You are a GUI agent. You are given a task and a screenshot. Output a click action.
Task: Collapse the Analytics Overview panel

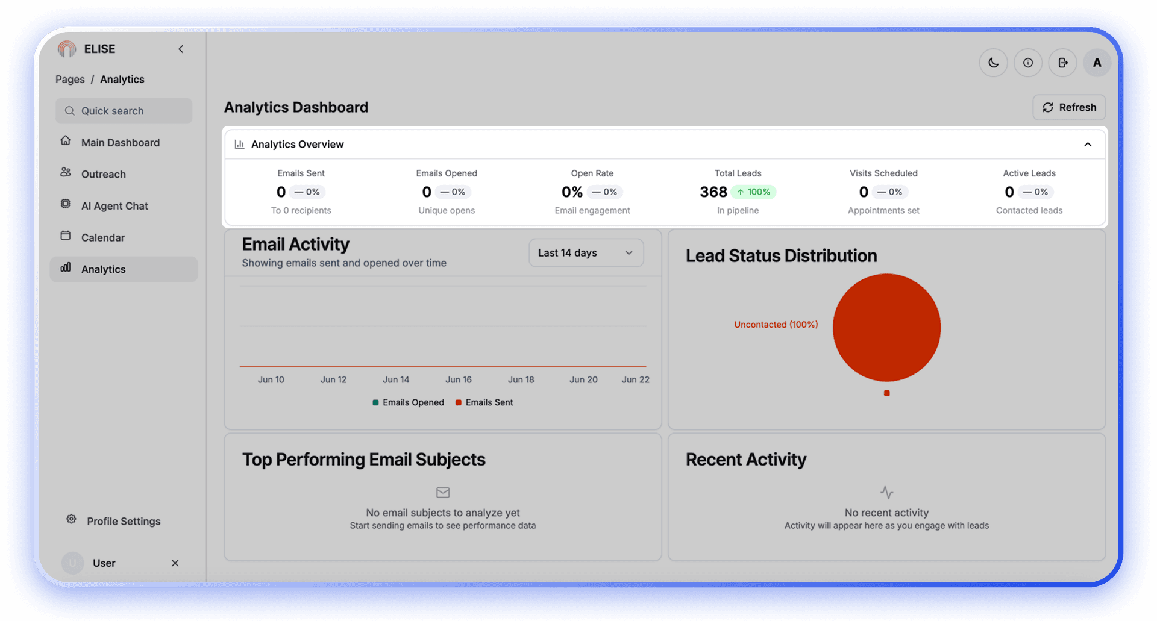(1088, 145)
